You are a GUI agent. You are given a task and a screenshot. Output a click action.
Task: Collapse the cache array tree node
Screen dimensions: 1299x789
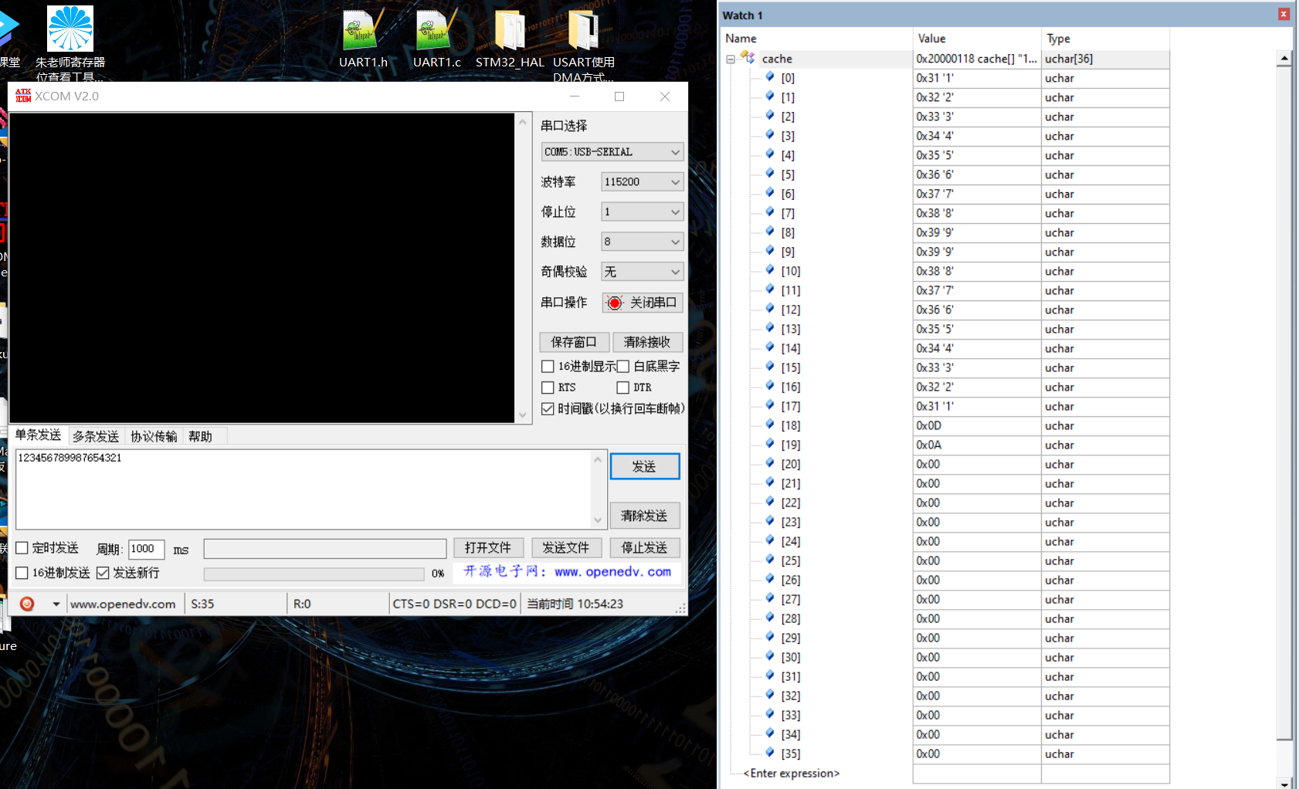pos(731,59)
